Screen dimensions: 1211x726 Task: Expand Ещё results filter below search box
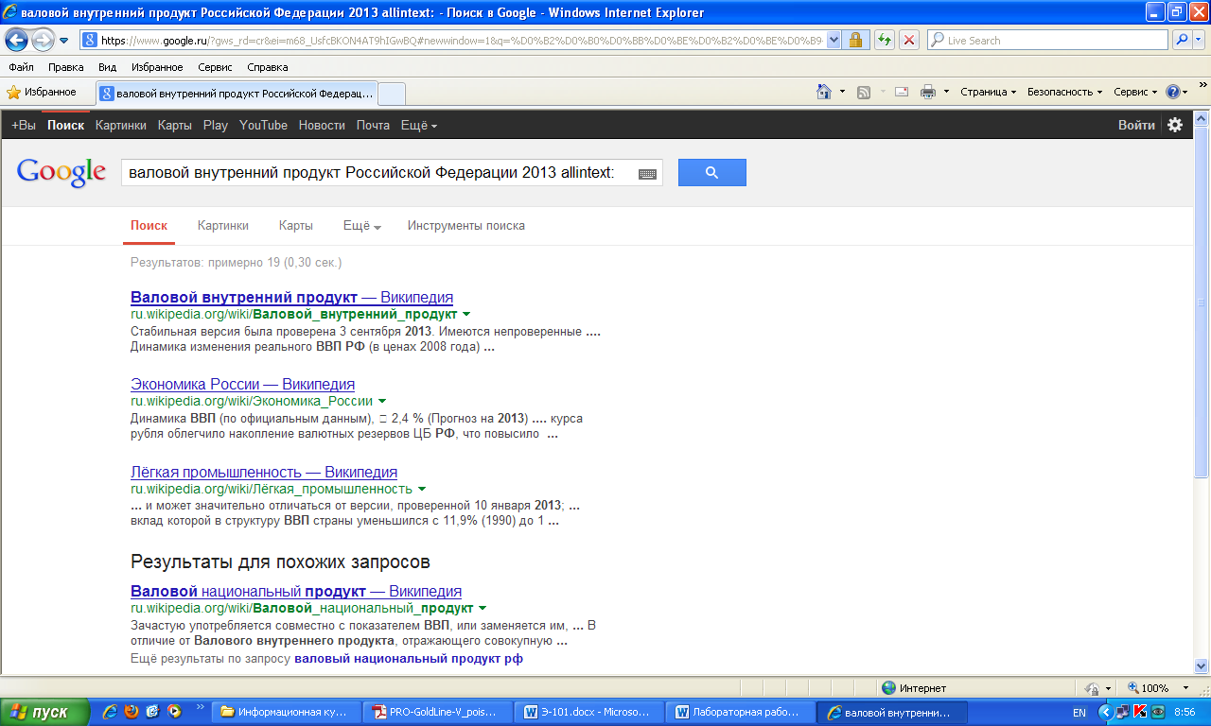point(361,226)
